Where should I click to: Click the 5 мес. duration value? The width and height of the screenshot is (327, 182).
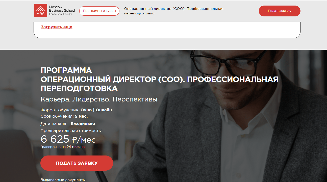click(x=81, y=116)
